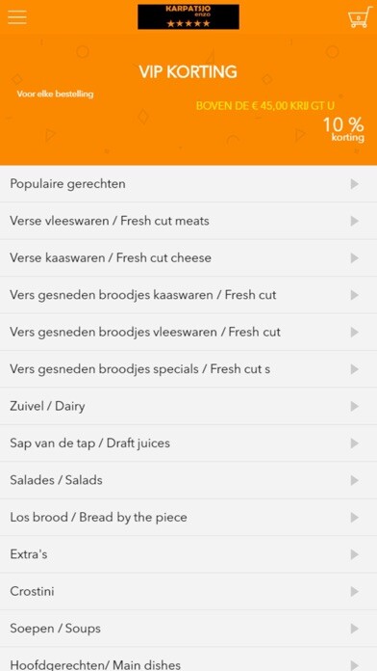Open Vers gesneden broodjes kaaswaren category
The width and height of the screenshot is (377, 671).
click(x=188, y=295)
